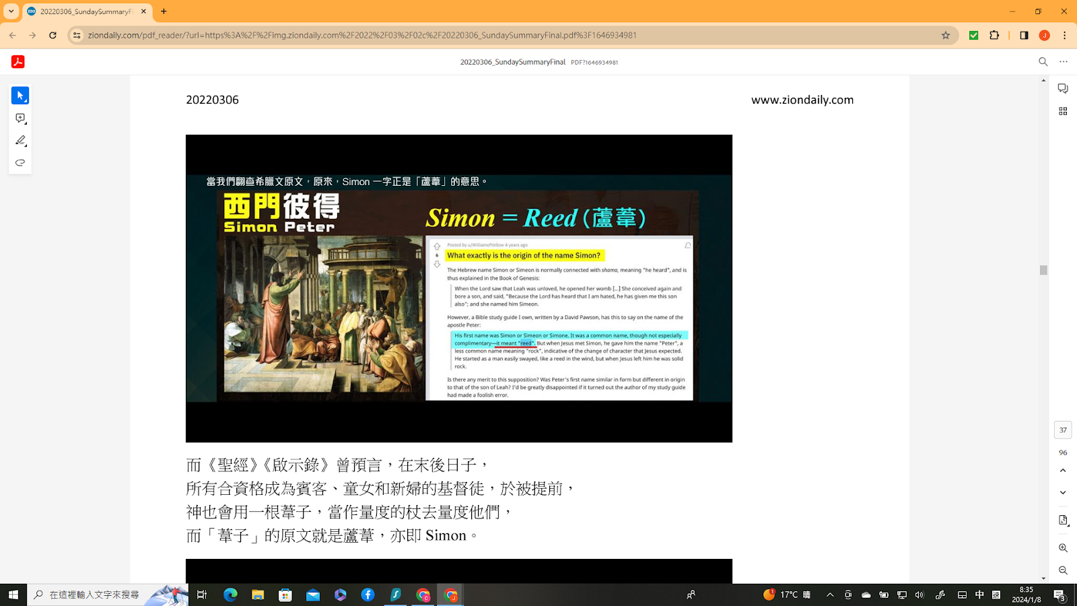Select the 20220306_SundaySummary tab

click(x=86, y=11)
